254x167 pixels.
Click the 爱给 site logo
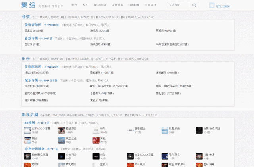28,5
